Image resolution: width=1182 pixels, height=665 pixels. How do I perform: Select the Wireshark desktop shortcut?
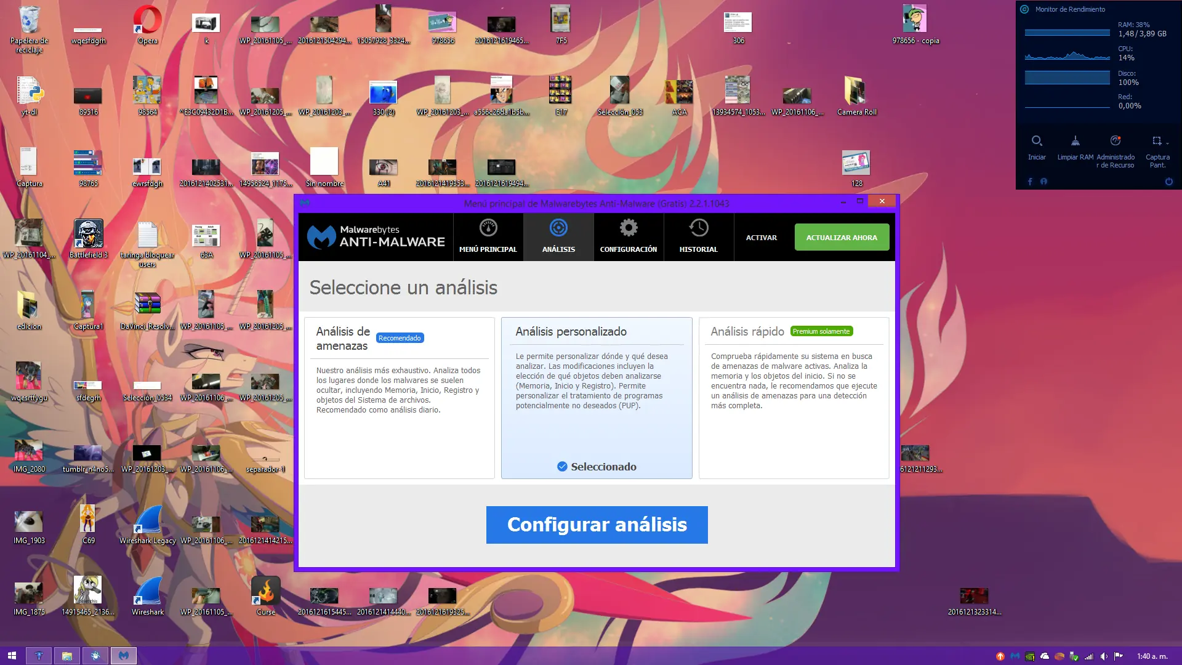point(147,596)
